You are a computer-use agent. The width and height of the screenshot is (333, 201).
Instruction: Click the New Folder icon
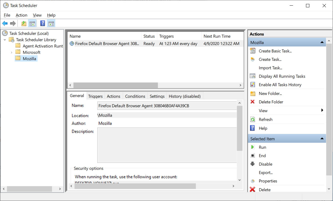pos(253,94)
